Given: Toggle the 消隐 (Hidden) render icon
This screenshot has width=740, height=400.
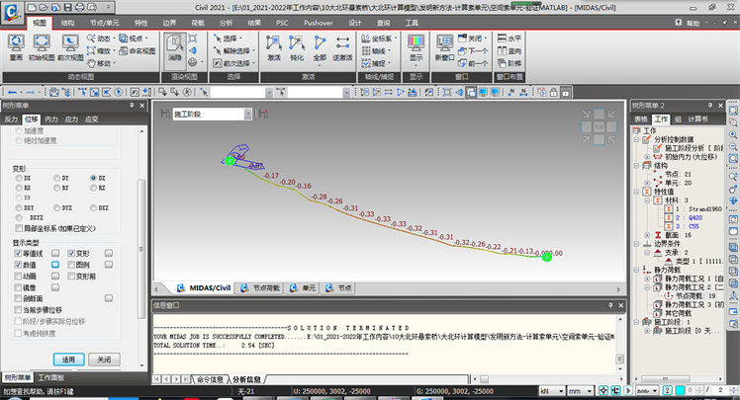Looking at the screenshot, I should [x=174, y=45].
